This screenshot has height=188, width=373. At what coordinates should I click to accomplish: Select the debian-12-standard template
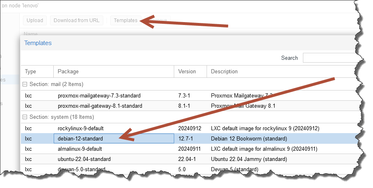[80, 139]
